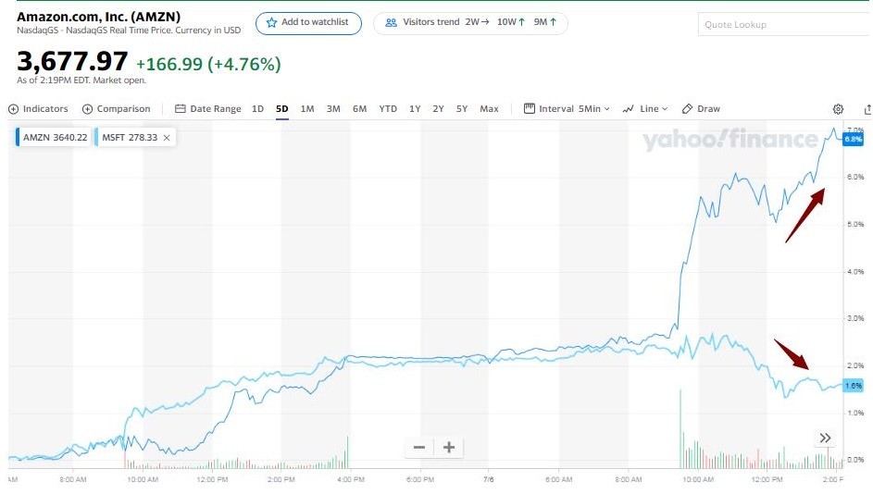This screenshot has height=494, width=873.
Task: View the Visitors trend button
Action: (470, 22)
